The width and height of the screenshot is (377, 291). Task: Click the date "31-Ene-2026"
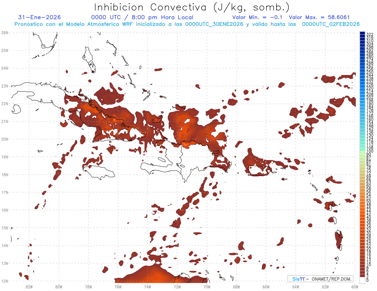[40, 17]
